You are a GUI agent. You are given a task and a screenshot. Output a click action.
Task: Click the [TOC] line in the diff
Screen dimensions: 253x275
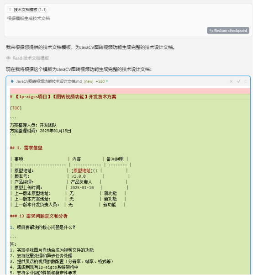16,108
